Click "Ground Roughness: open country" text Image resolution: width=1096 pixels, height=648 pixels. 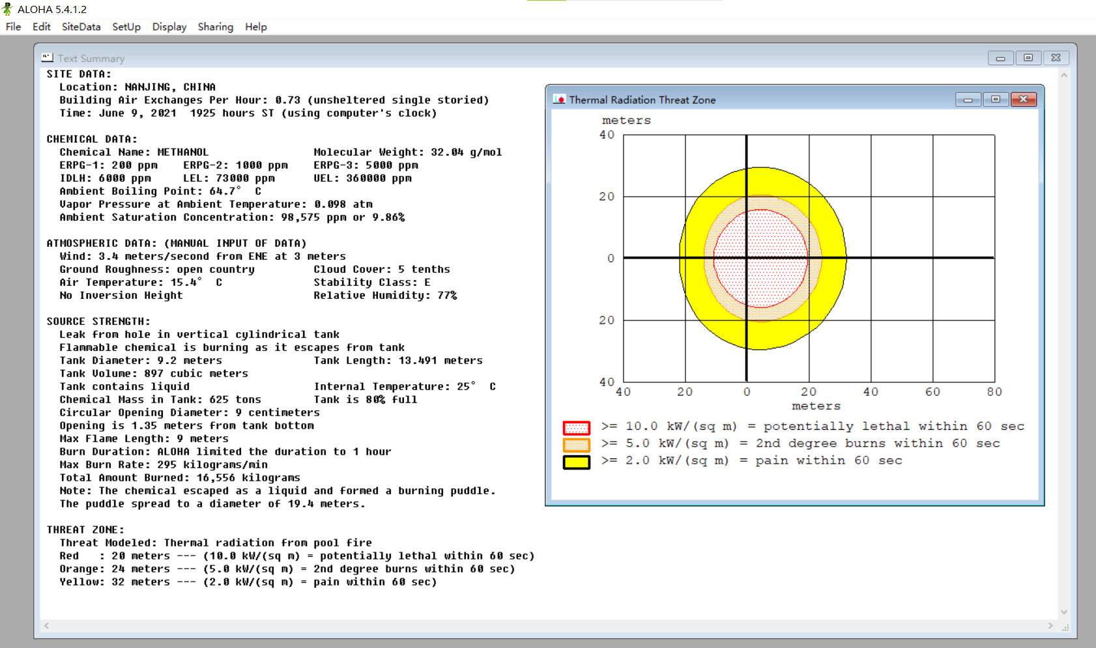click(157, 270)
